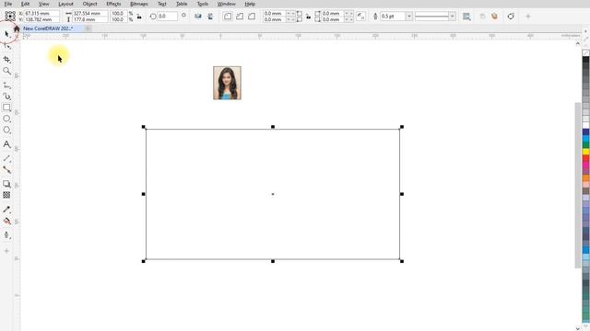Viewport: 590px width, 331px height.
Task: Click the Y position field
Action: (x=41, y=19)
